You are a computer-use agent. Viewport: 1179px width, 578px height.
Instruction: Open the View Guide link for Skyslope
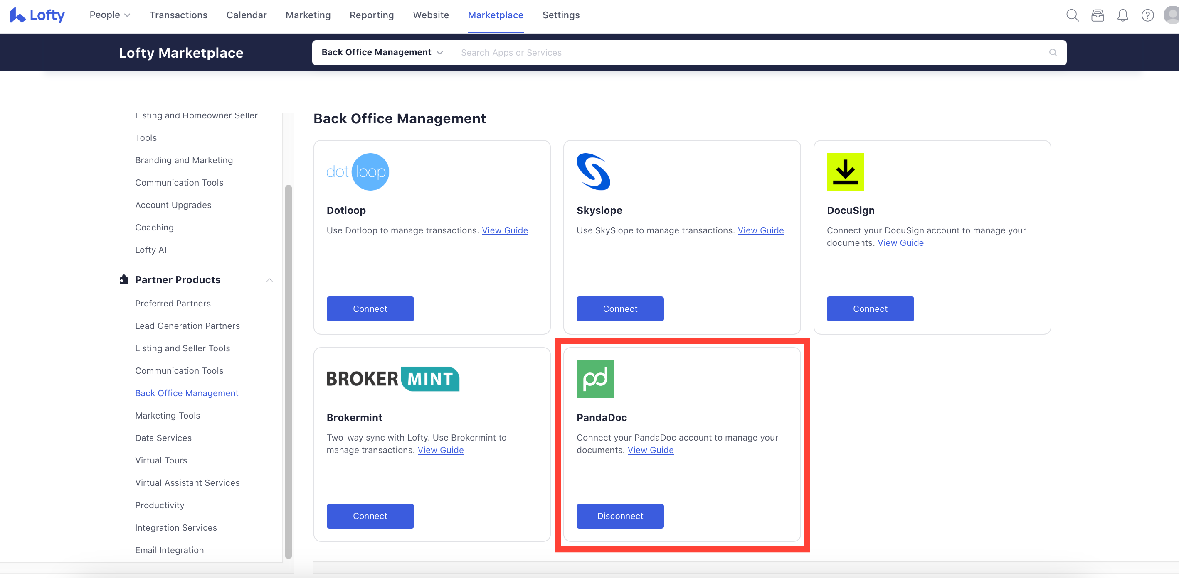pos(760,230)
